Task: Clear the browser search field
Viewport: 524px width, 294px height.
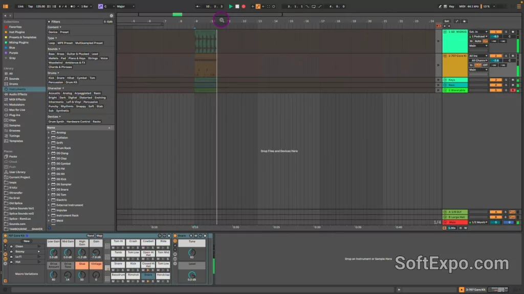Action: (111, 16)
